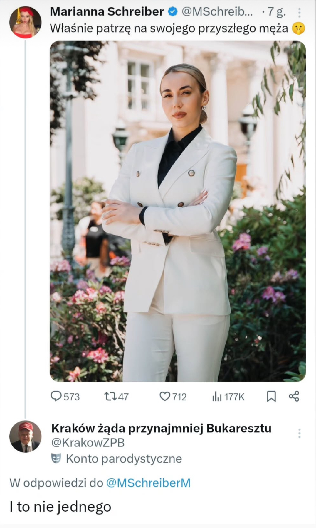Image resolution: width=316 pixels, height=528 pixels.
Task: Click the 'Konto parodystyczne' label
Action: tap(124, 458)
